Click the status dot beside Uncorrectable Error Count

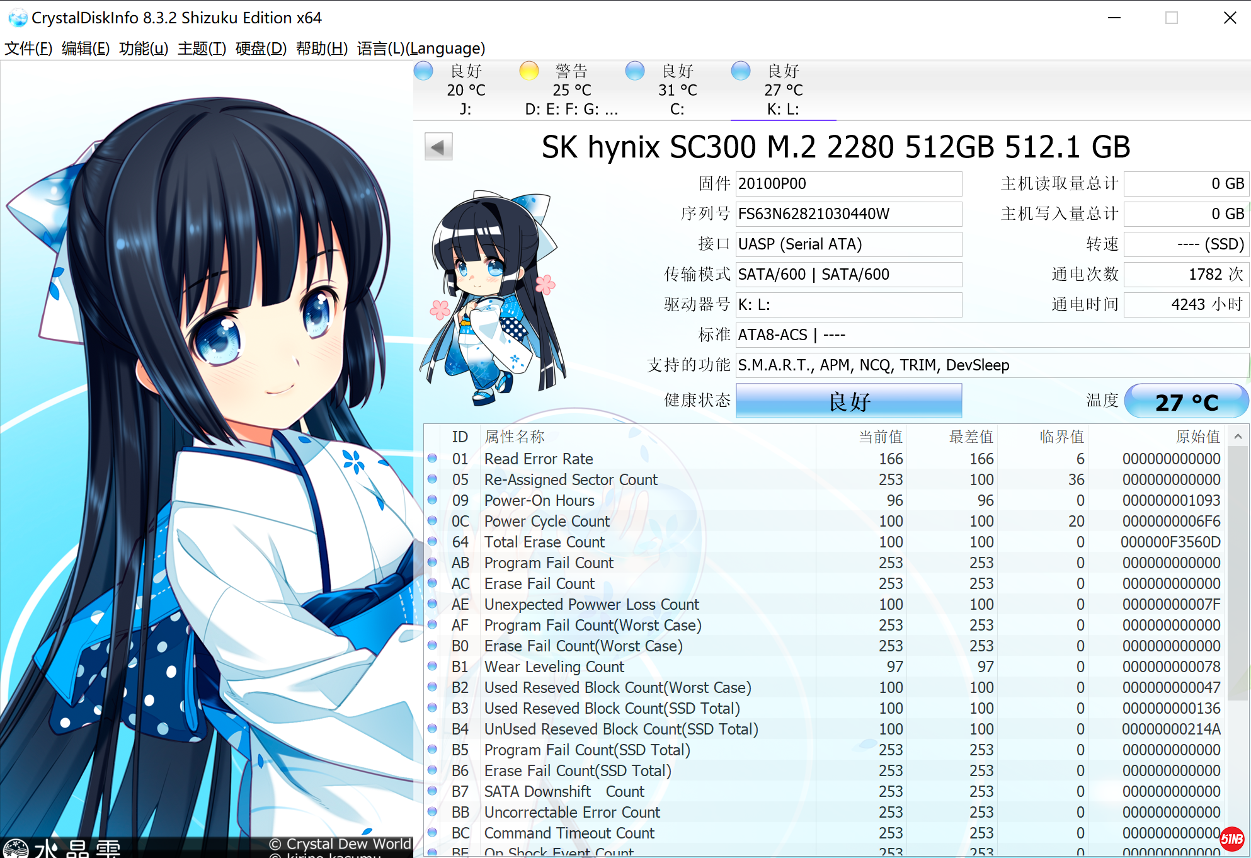coord(432,812)
